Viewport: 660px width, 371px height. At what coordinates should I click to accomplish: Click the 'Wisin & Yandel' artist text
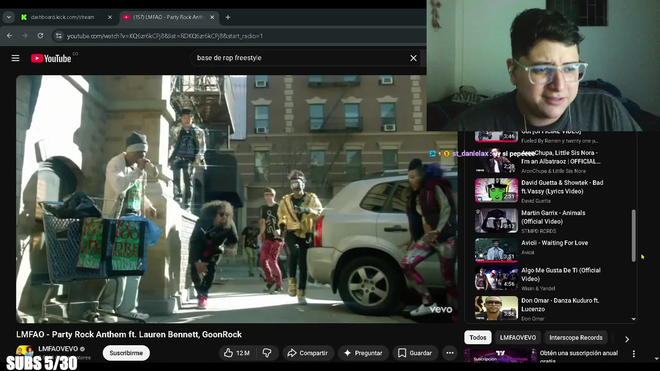(x=538, y=289)
